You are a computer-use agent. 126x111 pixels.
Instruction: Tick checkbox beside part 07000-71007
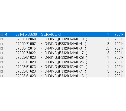pyautogui.click(x=2, y=44)
